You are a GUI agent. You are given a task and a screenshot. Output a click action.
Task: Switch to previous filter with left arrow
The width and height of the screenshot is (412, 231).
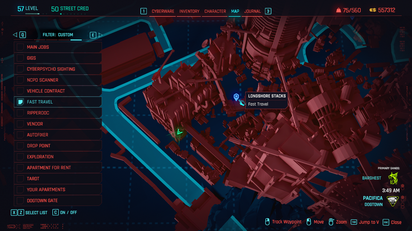click(15, 35)
